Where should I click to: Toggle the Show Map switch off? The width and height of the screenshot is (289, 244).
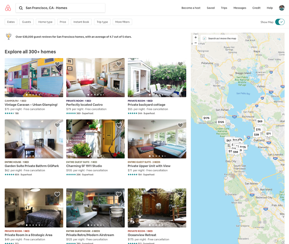(x=280, y=22)
